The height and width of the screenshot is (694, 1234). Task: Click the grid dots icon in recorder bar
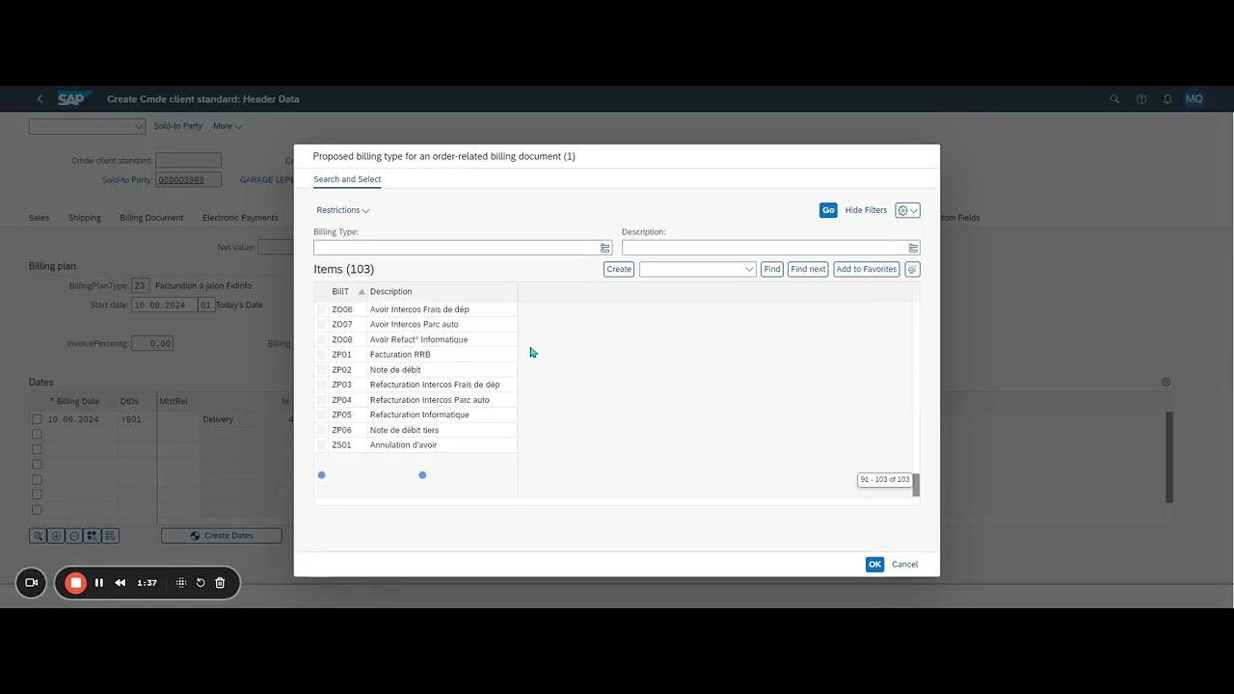(x=181, y=582)
